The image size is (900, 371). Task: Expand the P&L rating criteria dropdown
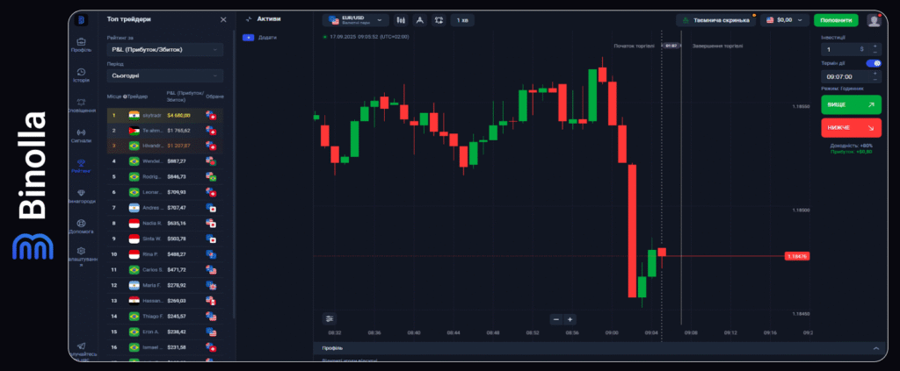[165, 50]
